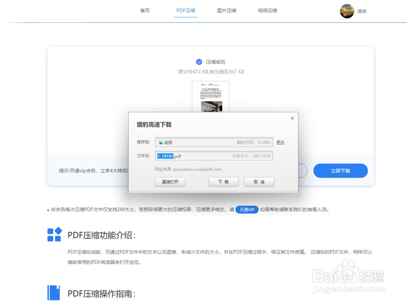Click the 桌面 folder icon in the save path
Screen dimensions: 407x303
coord(160,142)
